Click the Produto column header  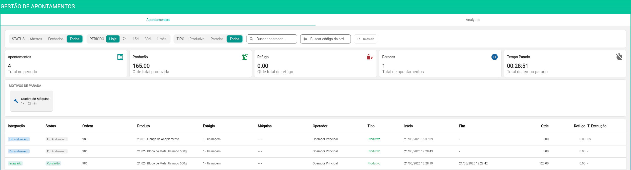(144, 126)
